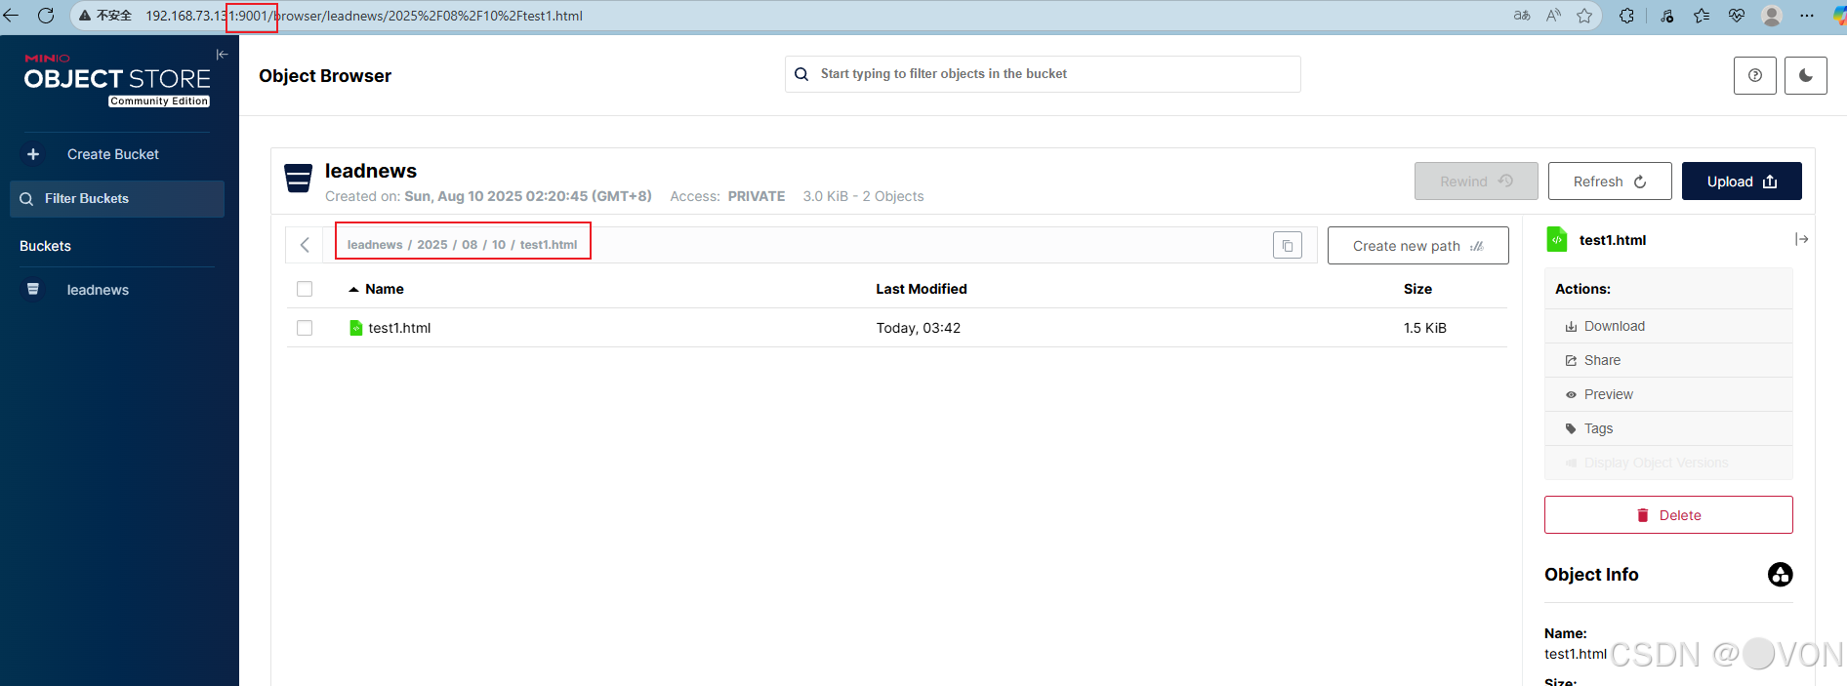Click the browser back arrow

tap(12, 16)
